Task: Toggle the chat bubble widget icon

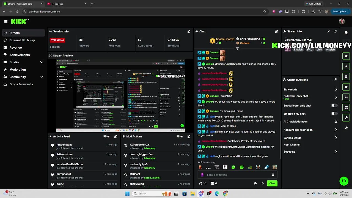Action: tap(346, 87)
